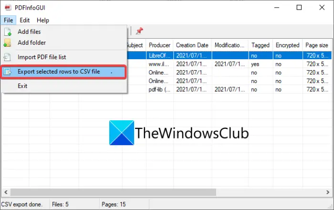The width and height of the screenshot is (334, 210).
Task: Click the right arrow of horizontal scrollbar
Action: [328, 192]
